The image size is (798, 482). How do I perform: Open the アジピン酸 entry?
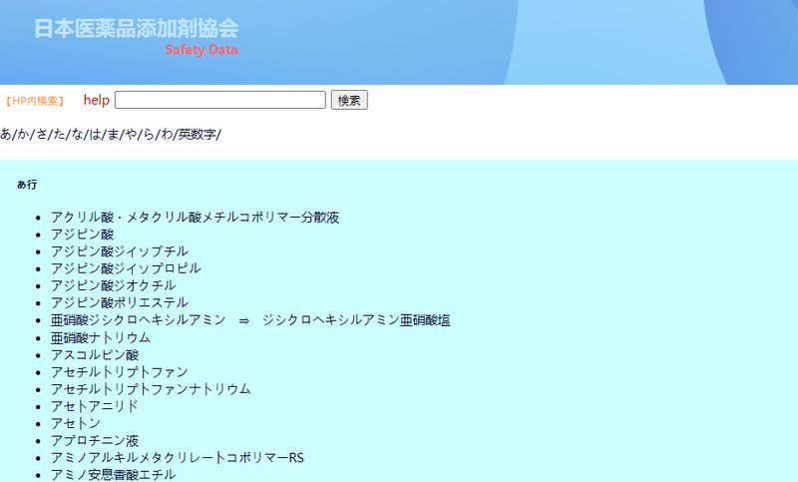(x=82, y=234)
